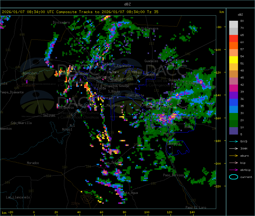
Task: Click the 'Morados' map label
Action: [33, 163]
